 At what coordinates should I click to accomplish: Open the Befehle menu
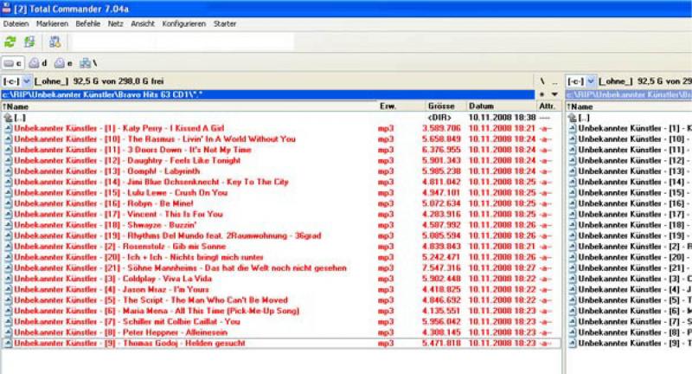[x=88, y=24]
